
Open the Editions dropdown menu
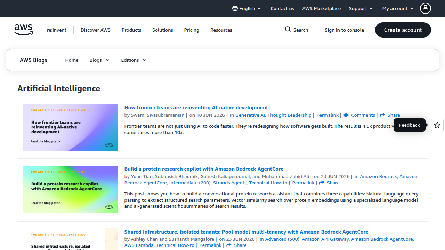(x=133, y=60)
